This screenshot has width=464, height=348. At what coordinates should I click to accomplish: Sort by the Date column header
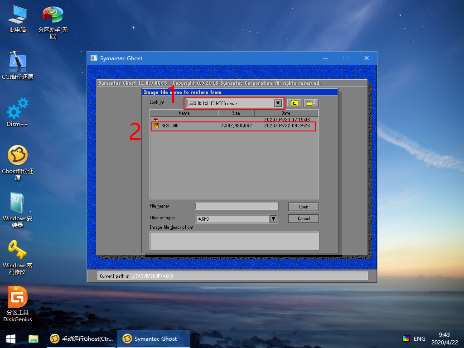(x=286, y=113)
